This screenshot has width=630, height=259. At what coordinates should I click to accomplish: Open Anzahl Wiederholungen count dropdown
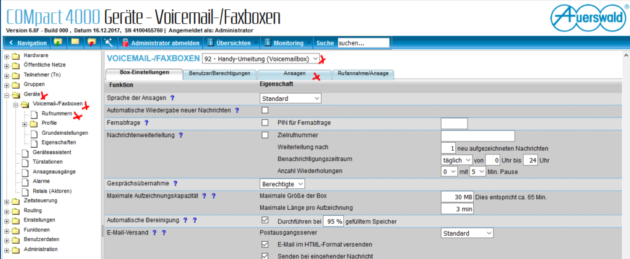pos(449,172)
